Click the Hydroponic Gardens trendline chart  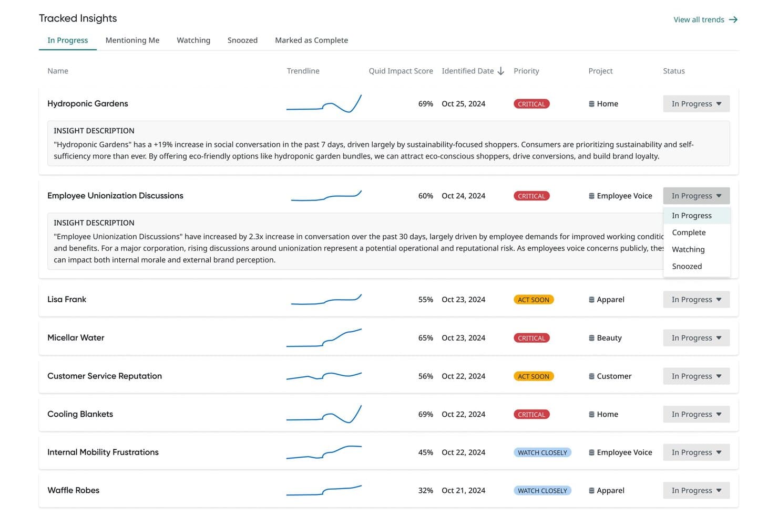[x=324, y=103]
